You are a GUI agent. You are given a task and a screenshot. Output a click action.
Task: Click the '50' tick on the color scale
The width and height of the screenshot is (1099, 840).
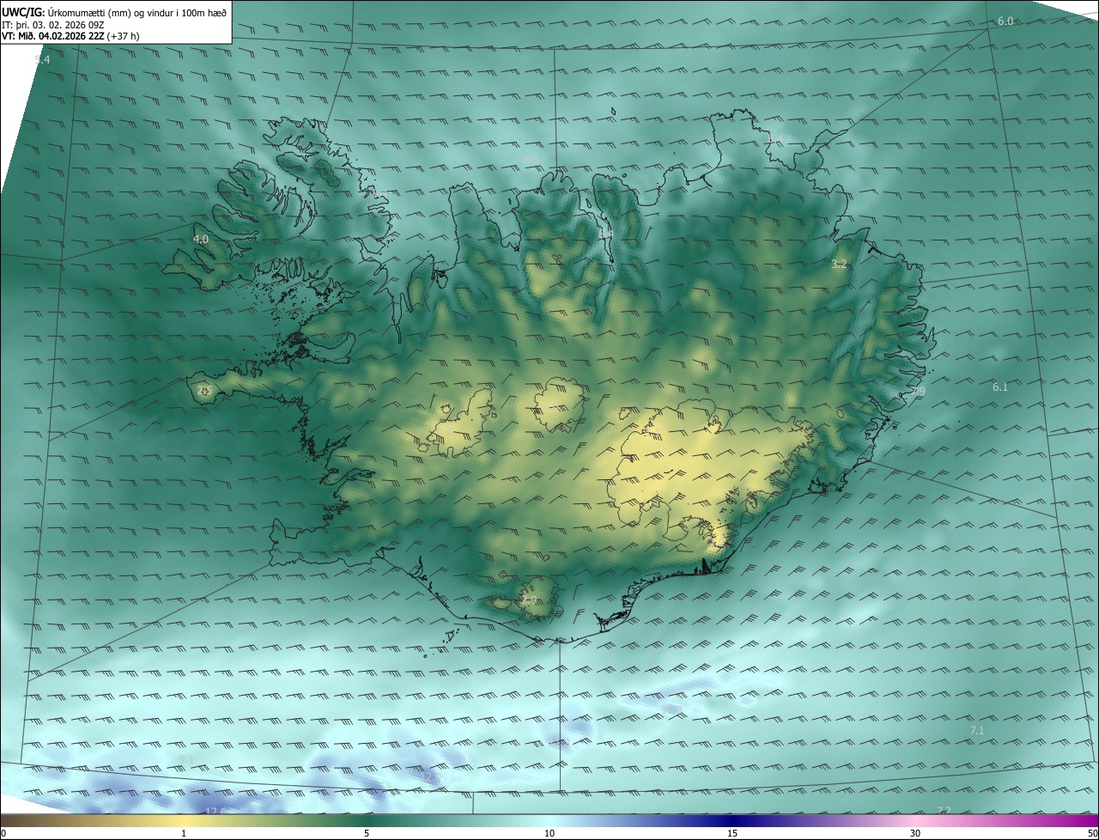[x=1091, y=833]
